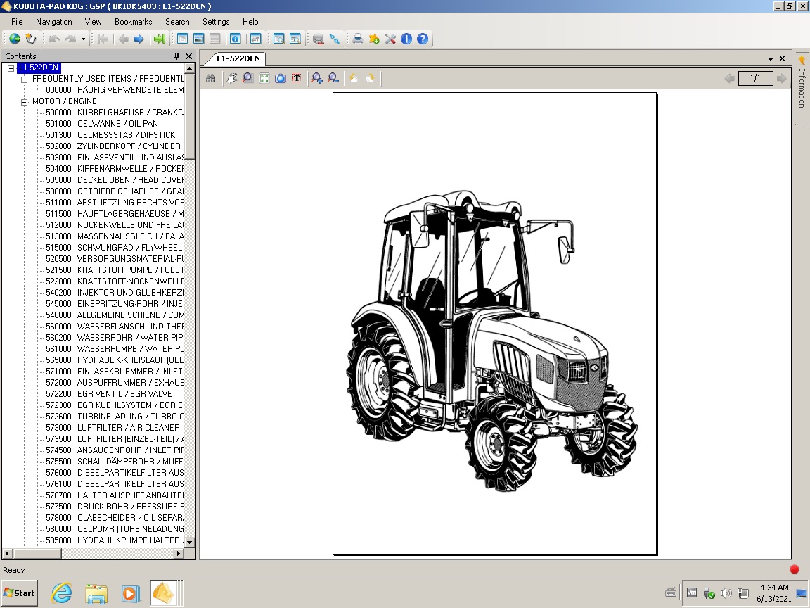The image size is (810, 608).
Task: Launch Internet Explorer from taskbar
Action: (61, 593)
